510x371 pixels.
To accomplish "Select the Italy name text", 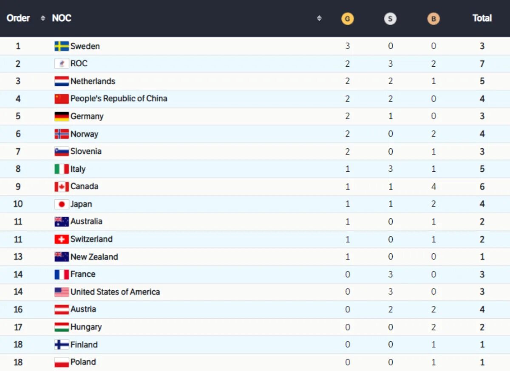I will pyautogui.click(x=78, y=169).
